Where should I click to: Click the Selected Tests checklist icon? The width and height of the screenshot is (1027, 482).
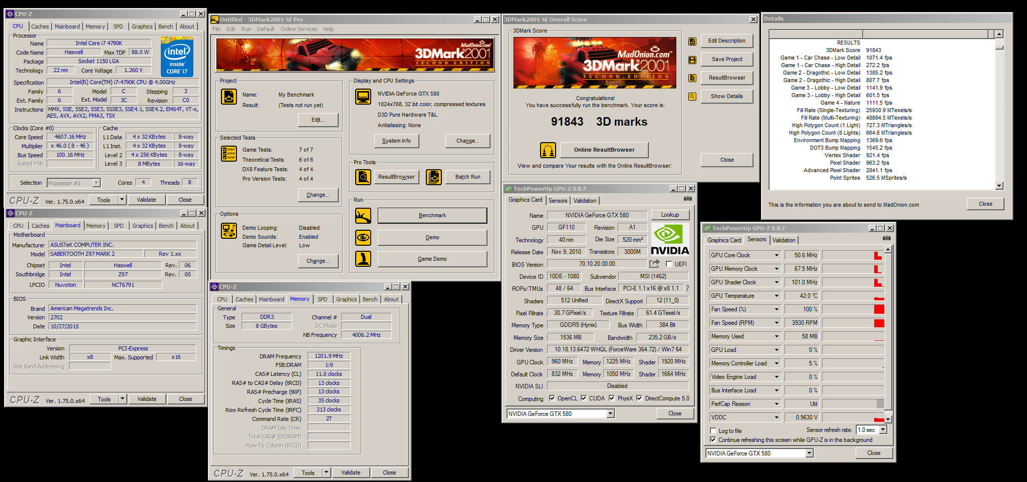click(229, 154)
